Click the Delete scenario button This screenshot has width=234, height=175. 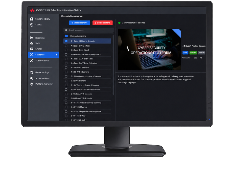103,23
